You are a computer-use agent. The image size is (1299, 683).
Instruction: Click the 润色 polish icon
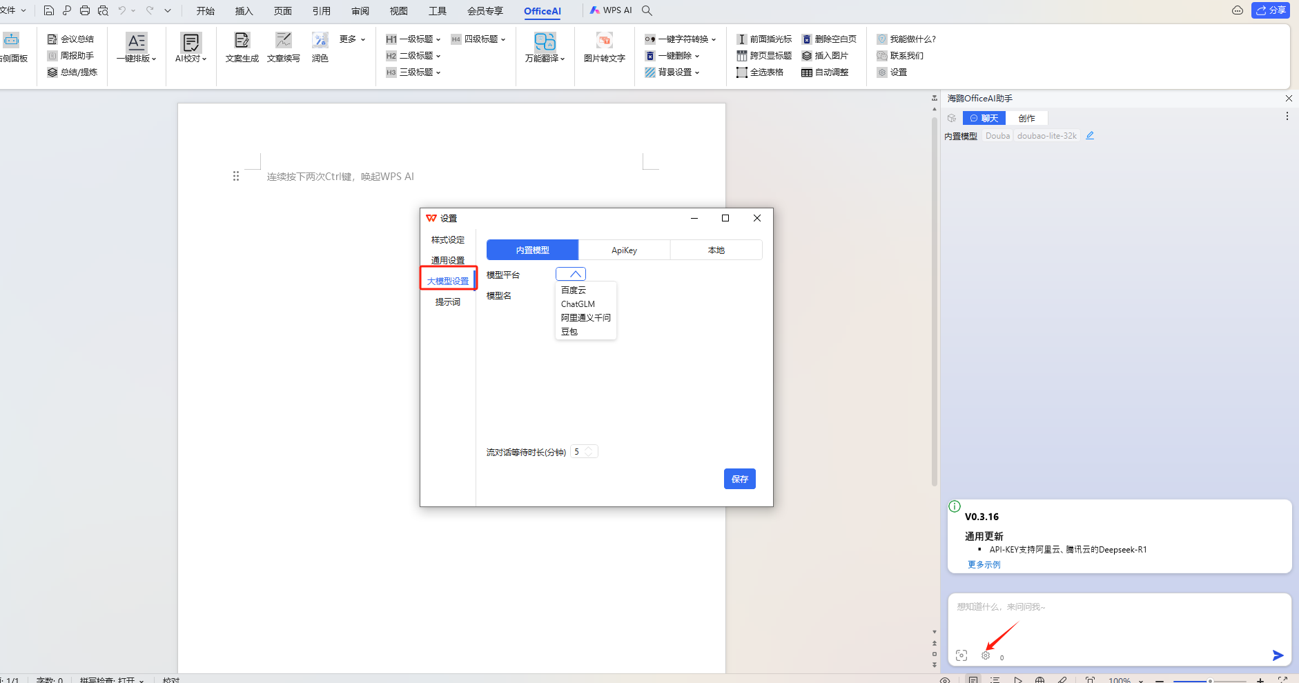[x=320, y=41]
